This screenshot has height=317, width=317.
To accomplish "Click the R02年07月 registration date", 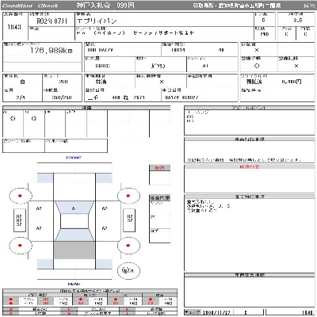I will [52, 21].
